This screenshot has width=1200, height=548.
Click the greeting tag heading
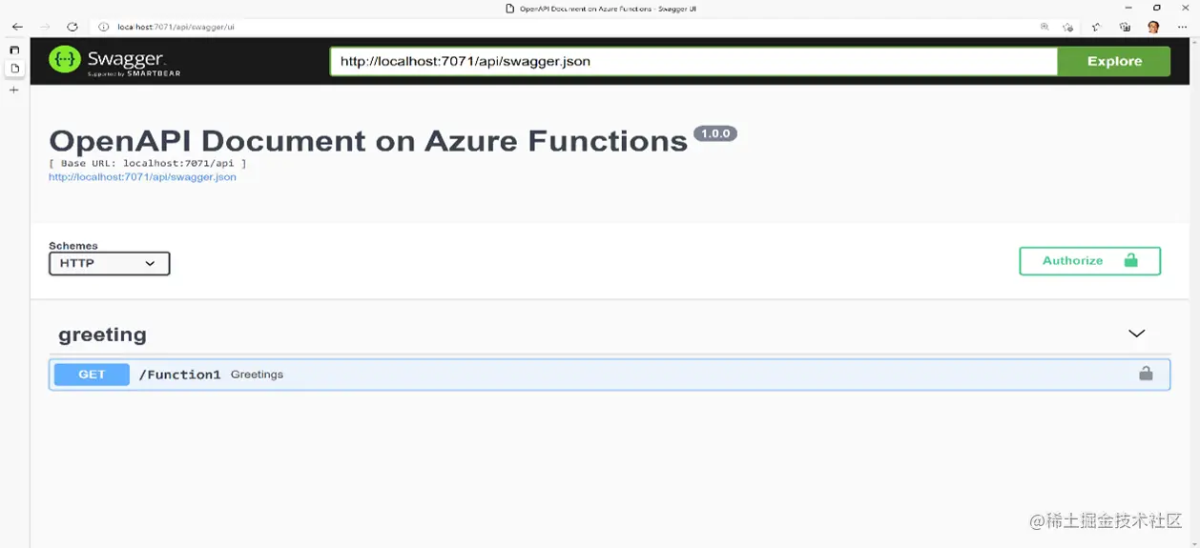coord(102,335)
